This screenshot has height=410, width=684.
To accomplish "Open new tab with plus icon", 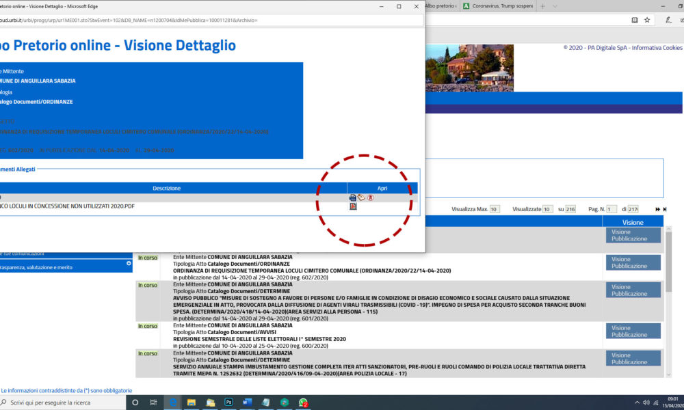I will click(x=542, y=6).
